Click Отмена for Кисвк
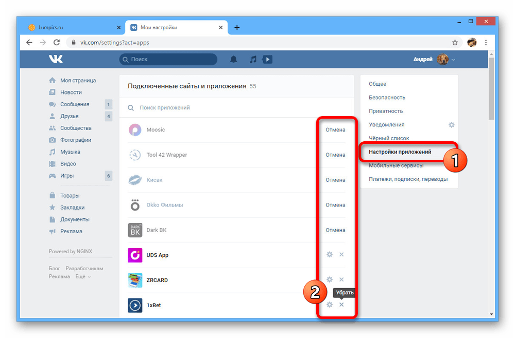This screenshot has height=338, width=515. pos(335,180)
